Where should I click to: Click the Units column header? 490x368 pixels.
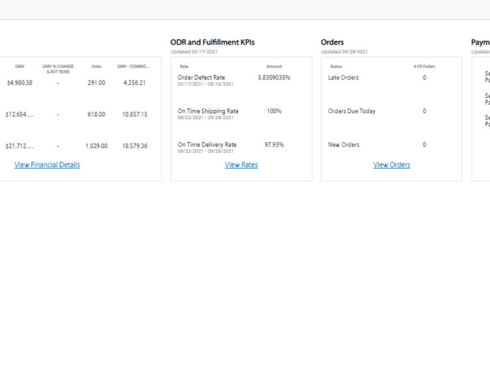point(96,66)
